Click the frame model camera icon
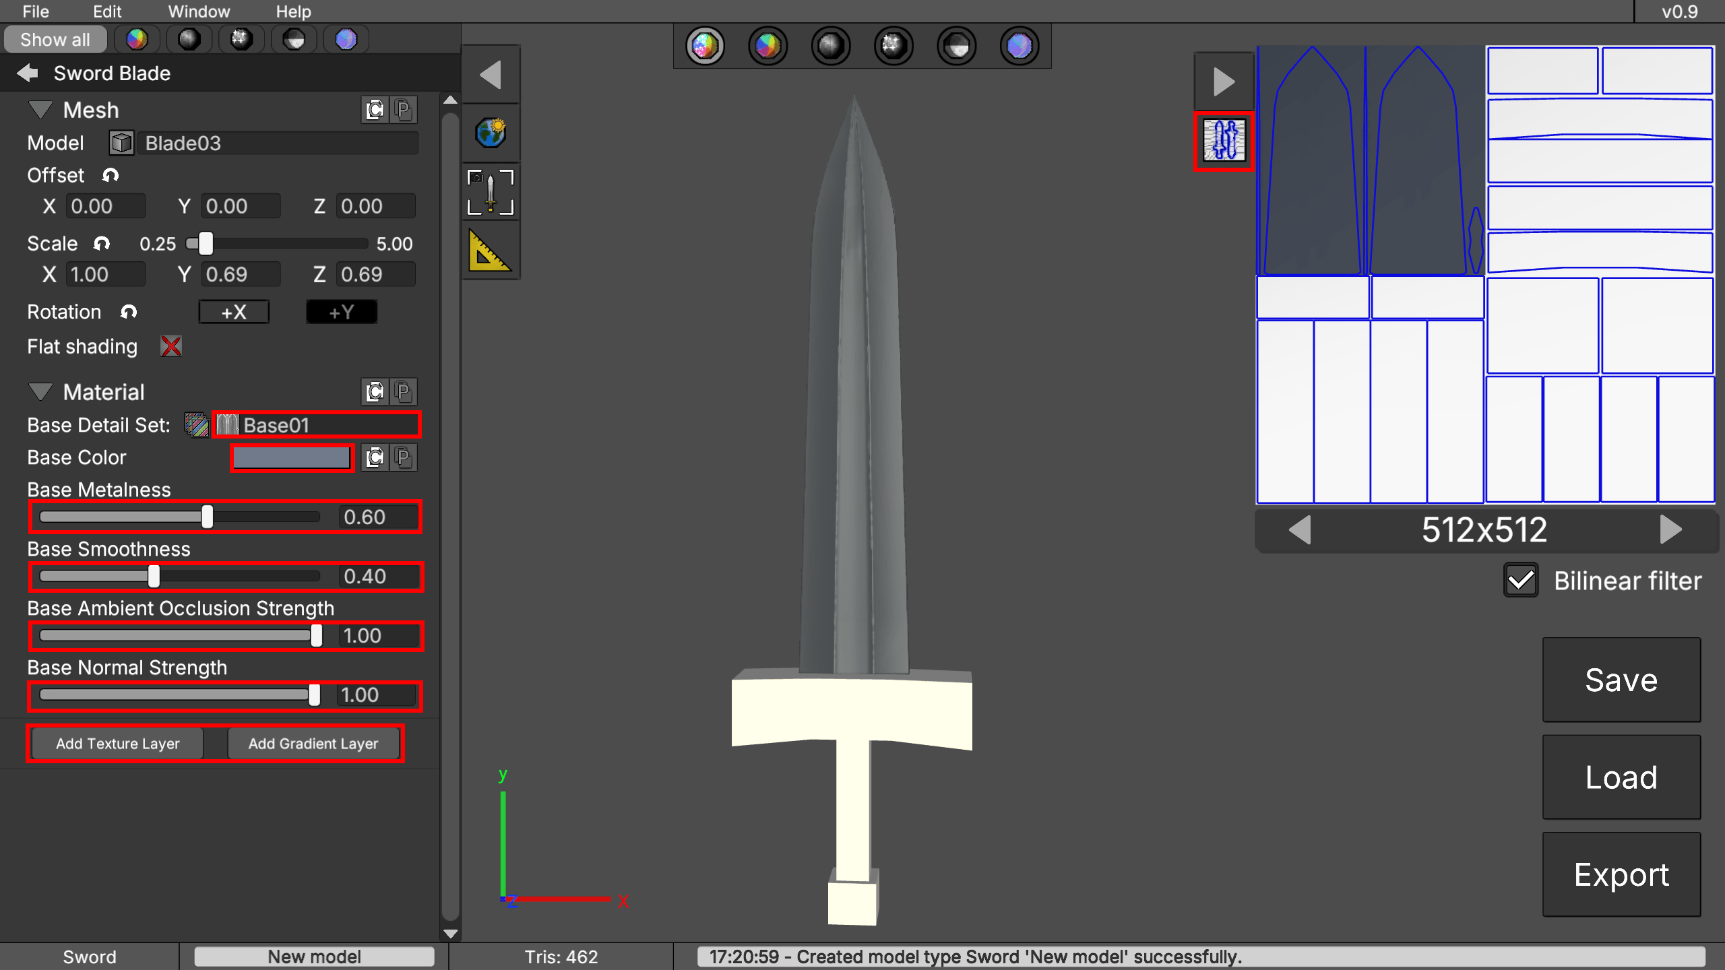The image size is (1725, 970). (x=491, y=191)
